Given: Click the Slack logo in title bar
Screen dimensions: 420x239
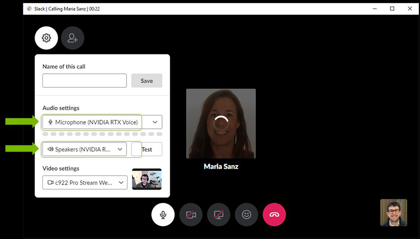Looking at the screenshot, I should pyautogui.click(x=30, y=8).
